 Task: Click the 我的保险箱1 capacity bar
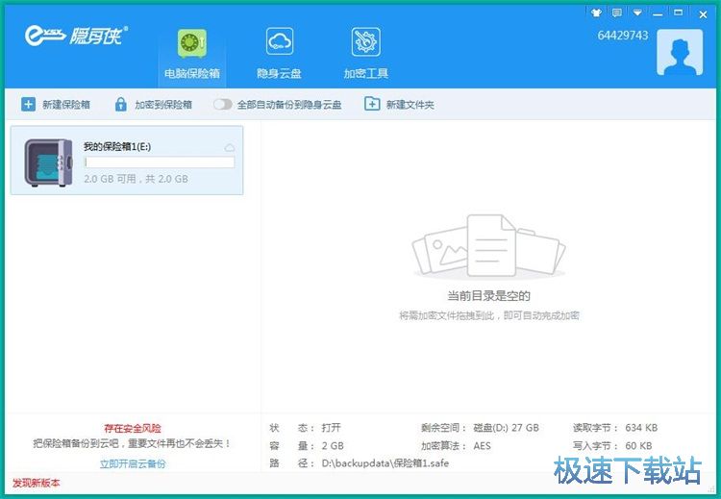click(160, 162)
